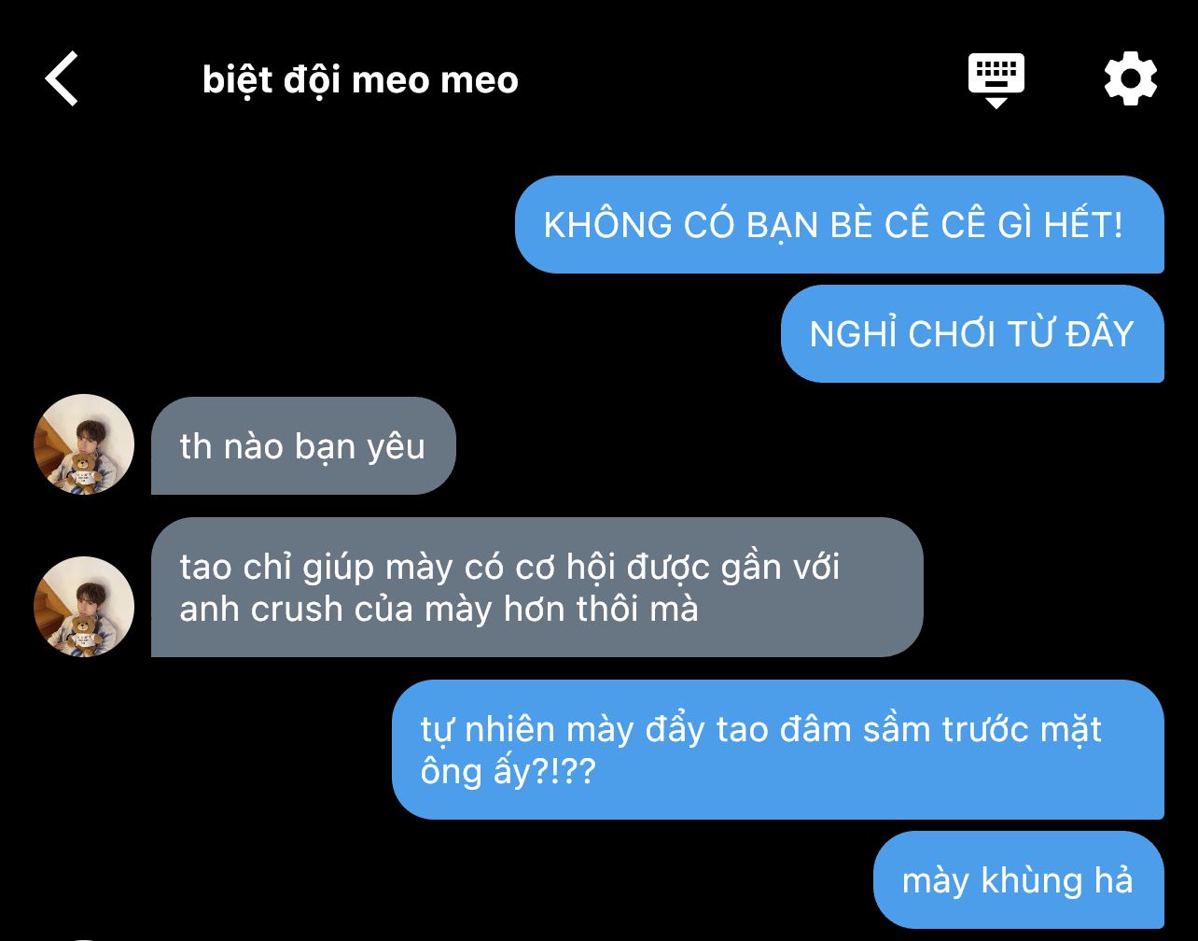Click the words 'bạn yêu' in grey bubble
The height and width of the screenshot is (941, 1198).
click(359, 447)
